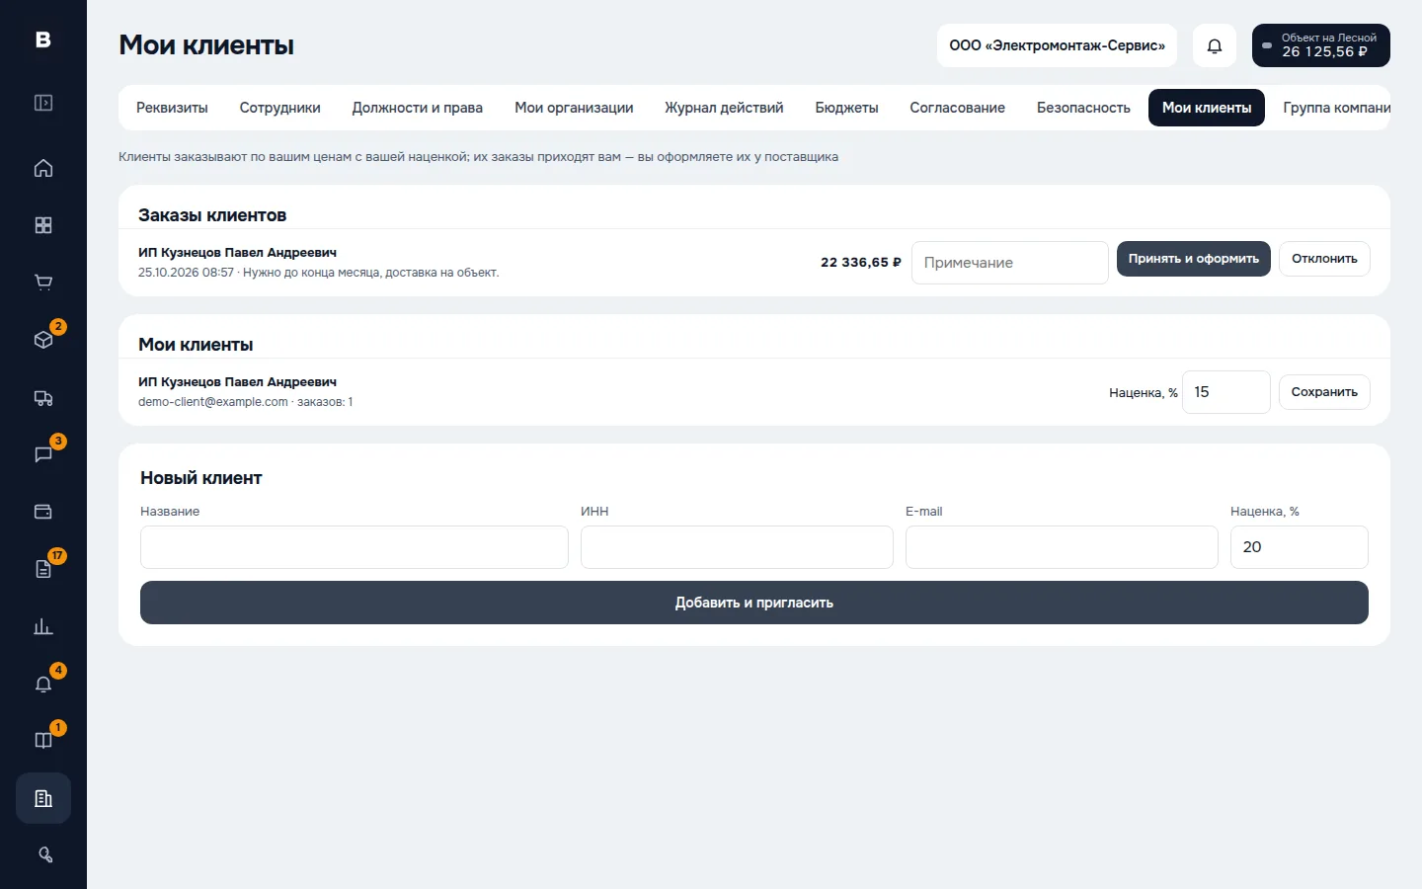Click the Отклонить button for the order
The image size is (1422, 889).
point(1324,259)
